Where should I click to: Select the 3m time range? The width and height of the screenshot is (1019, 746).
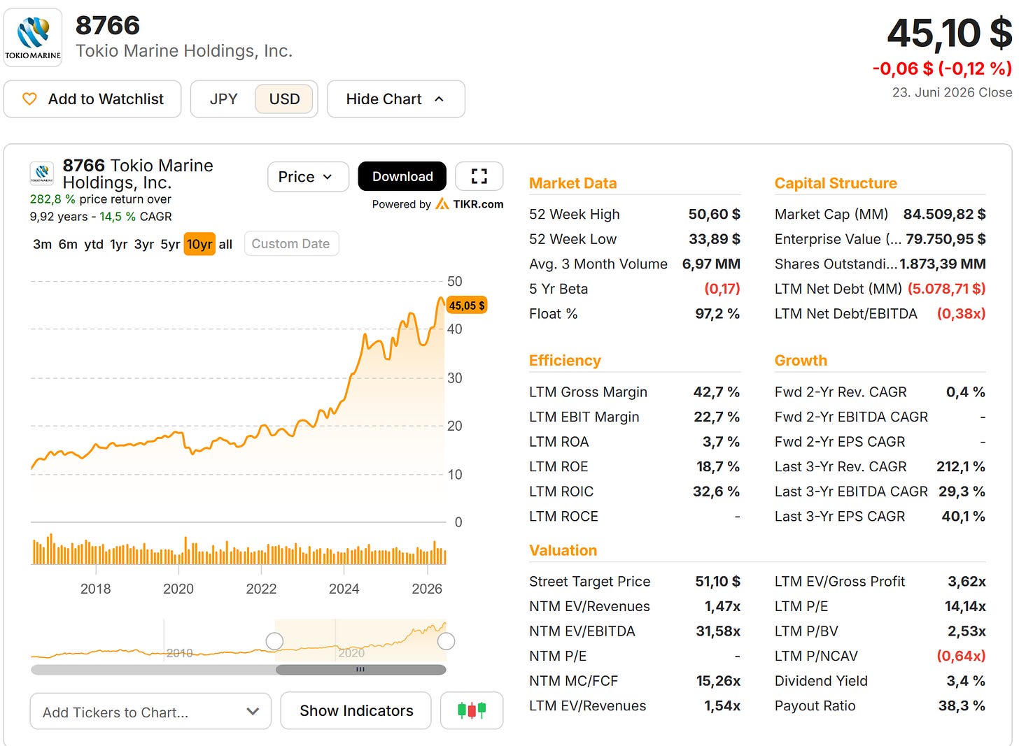[x=42, y=244]
